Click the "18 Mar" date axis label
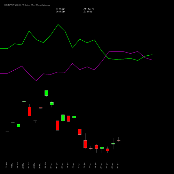 pyautogui.click(x=6, y=165)
